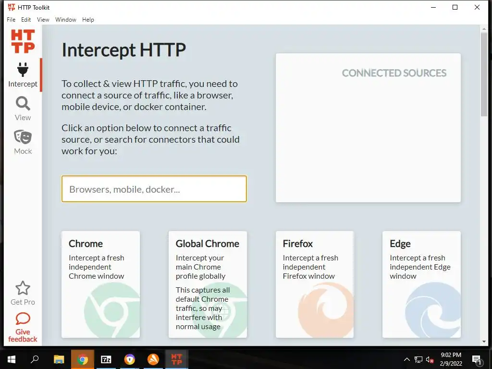
Task: Click the Intercept HTTP heading
Action: point(123,50)
